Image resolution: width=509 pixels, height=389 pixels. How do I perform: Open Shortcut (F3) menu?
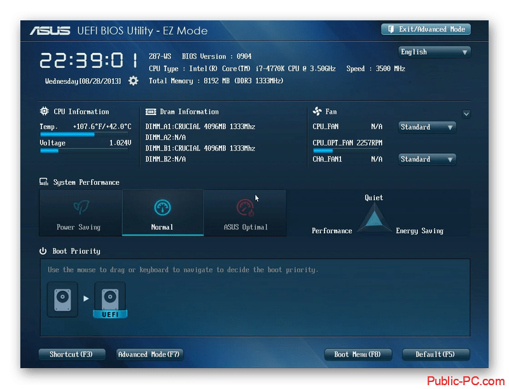(x=72, y=354)
